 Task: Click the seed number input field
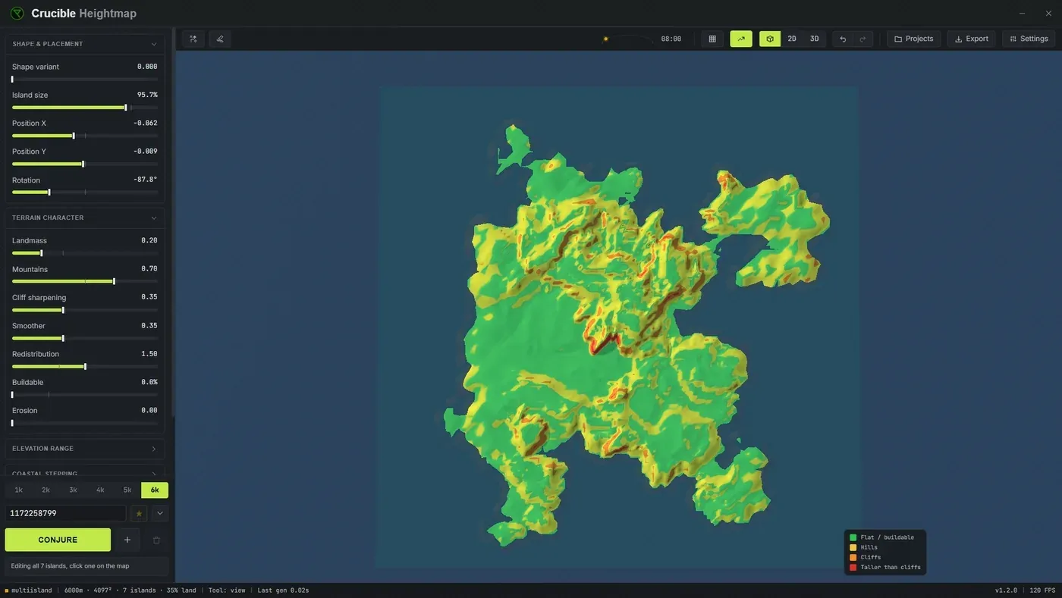pyautogui.click(x=65, y=513)
